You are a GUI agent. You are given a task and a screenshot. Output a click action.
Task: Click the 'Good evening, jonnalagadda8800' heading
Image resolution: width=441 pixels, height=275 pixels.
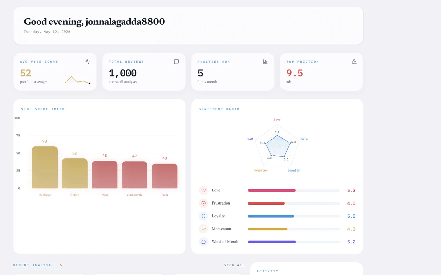pos(94,22)
